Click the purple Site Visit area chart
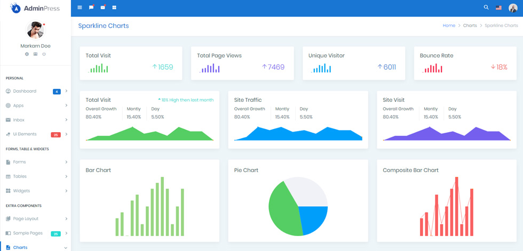 tap(447, 134)
